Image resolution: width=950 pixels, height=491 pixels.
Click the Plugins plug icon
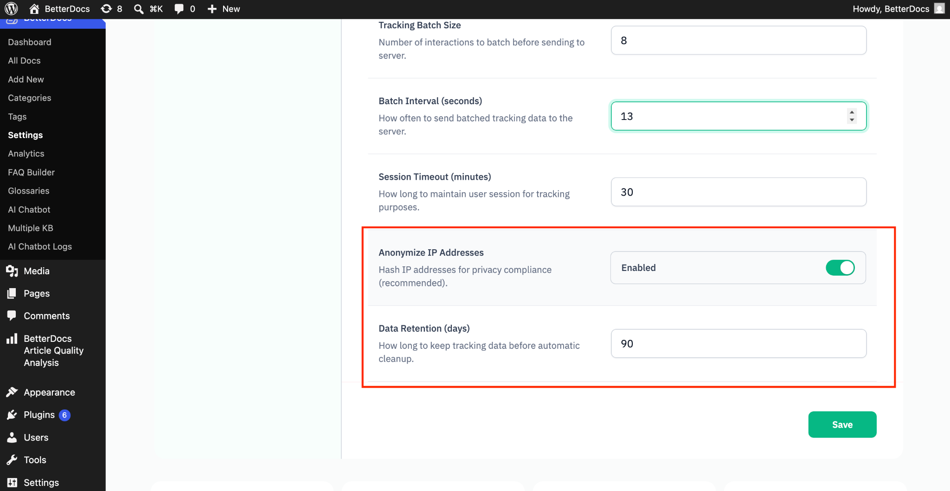click(12, 415)
